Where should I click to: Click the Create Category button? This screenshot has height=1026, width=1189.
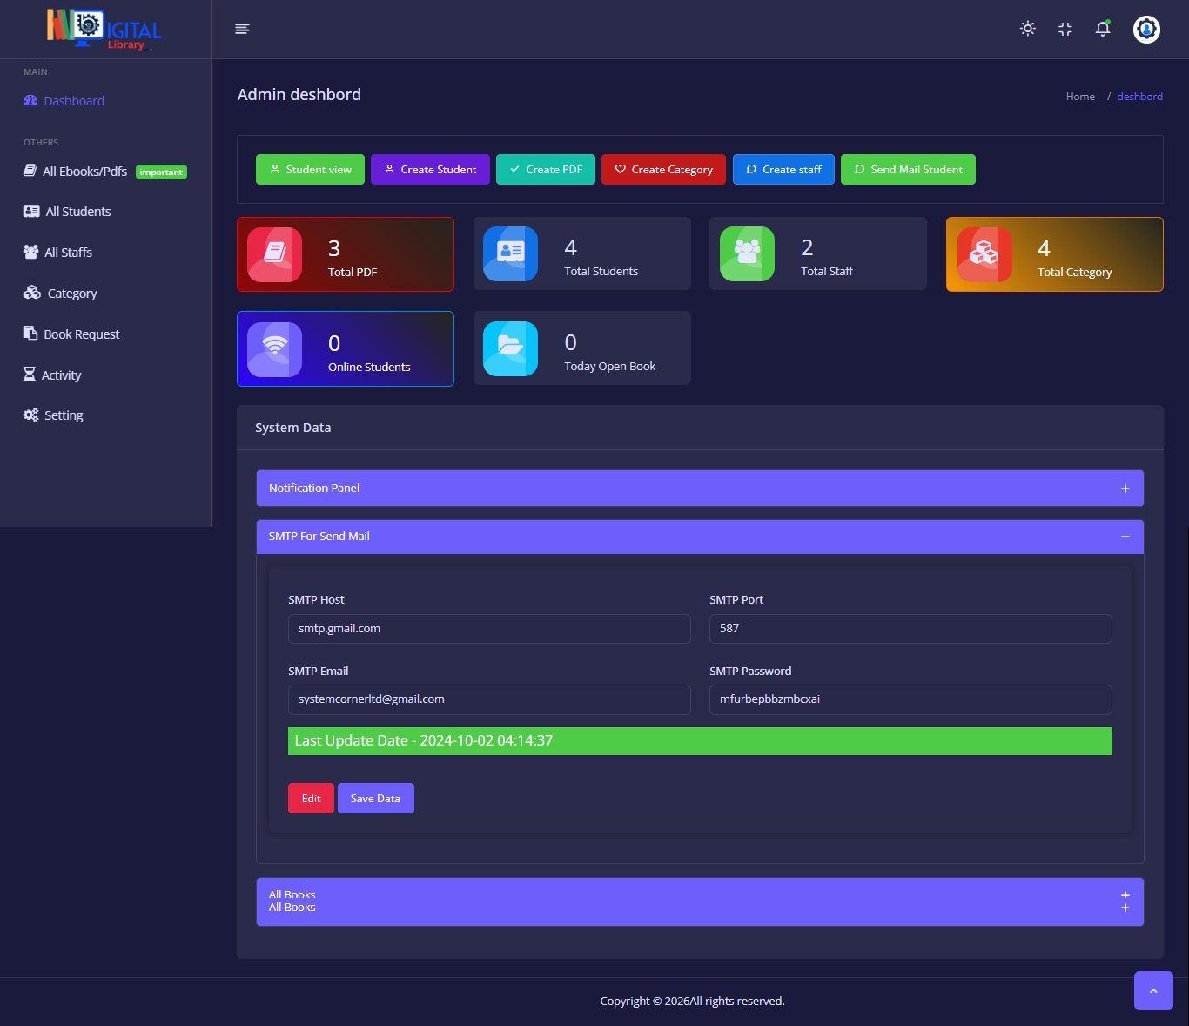click(663, 170)
